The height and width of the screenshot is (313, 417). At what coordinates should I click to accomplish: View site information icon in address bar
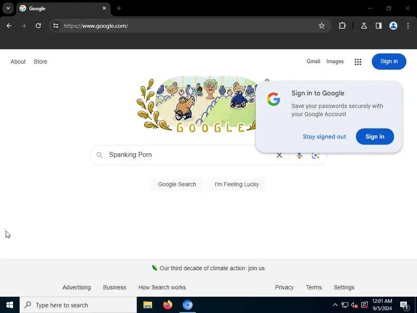56,26
